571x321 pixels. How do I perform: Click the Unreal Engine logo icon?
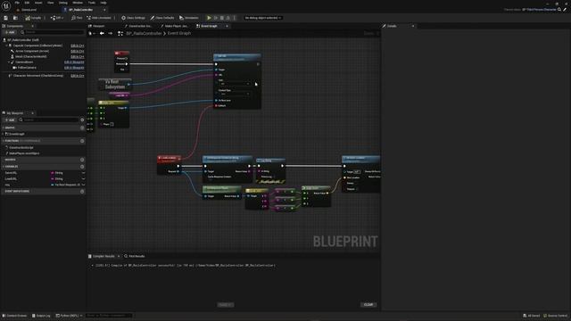[x=6, y=6]
